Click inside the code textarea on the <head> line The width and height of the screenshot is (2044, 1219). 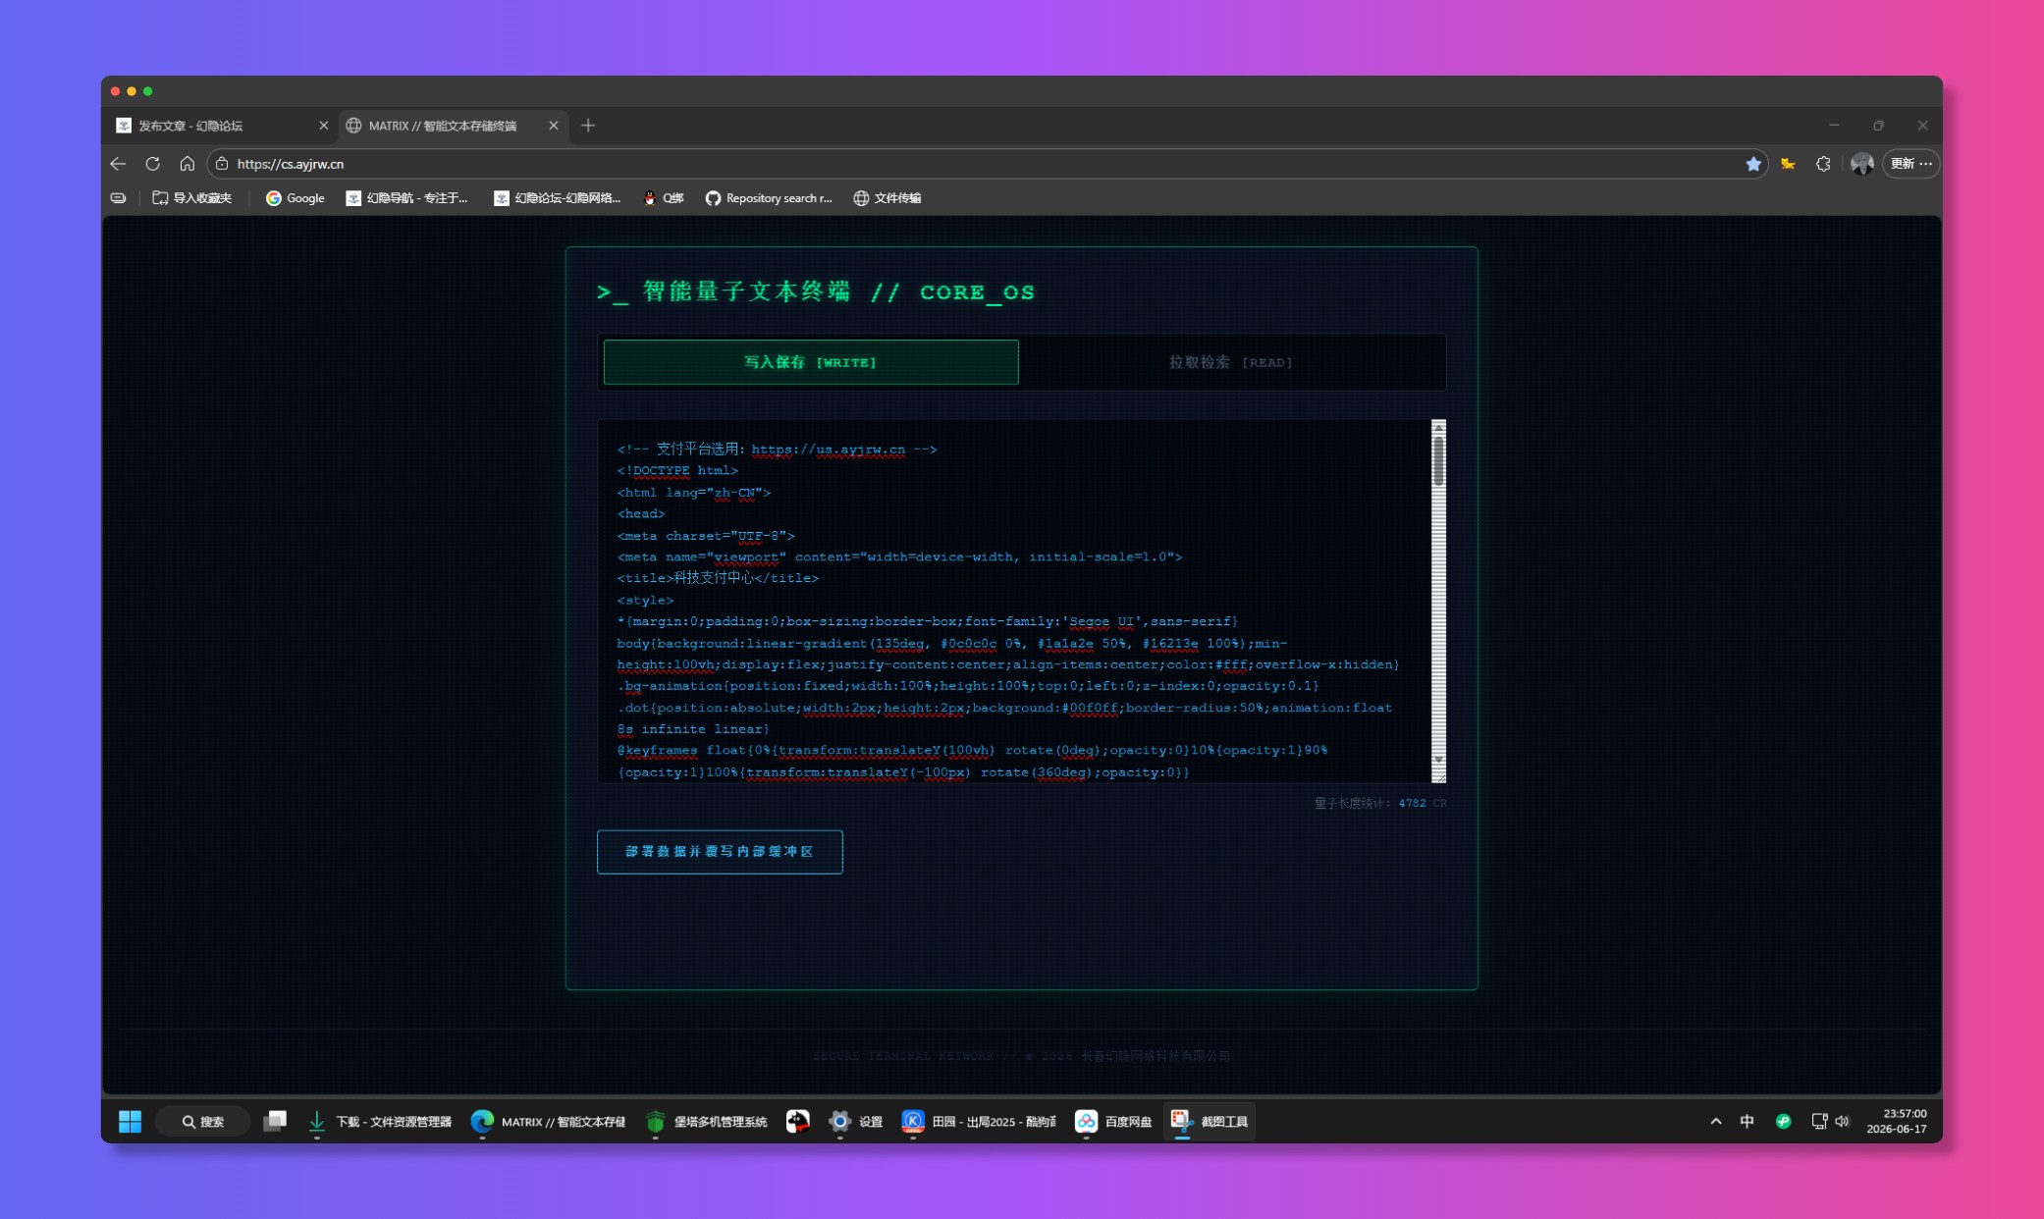640,513
